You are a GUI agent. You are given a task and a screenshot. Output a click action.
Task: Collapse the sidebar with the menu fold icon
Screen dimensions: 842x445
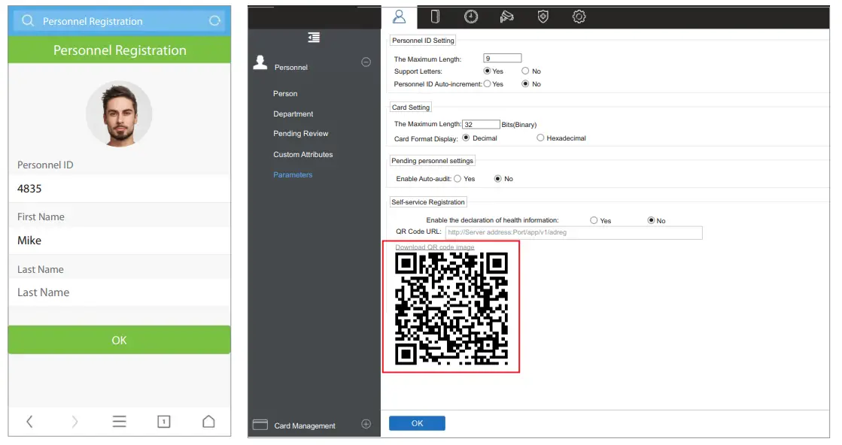(x=314, y=37)
